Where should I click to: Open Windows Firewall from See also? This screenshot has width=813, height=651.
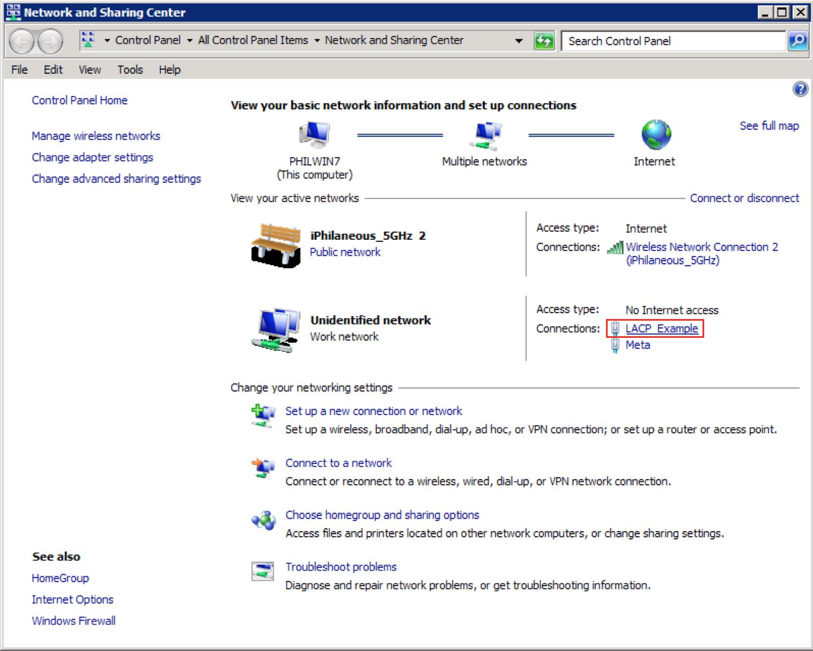coord(73,620)
